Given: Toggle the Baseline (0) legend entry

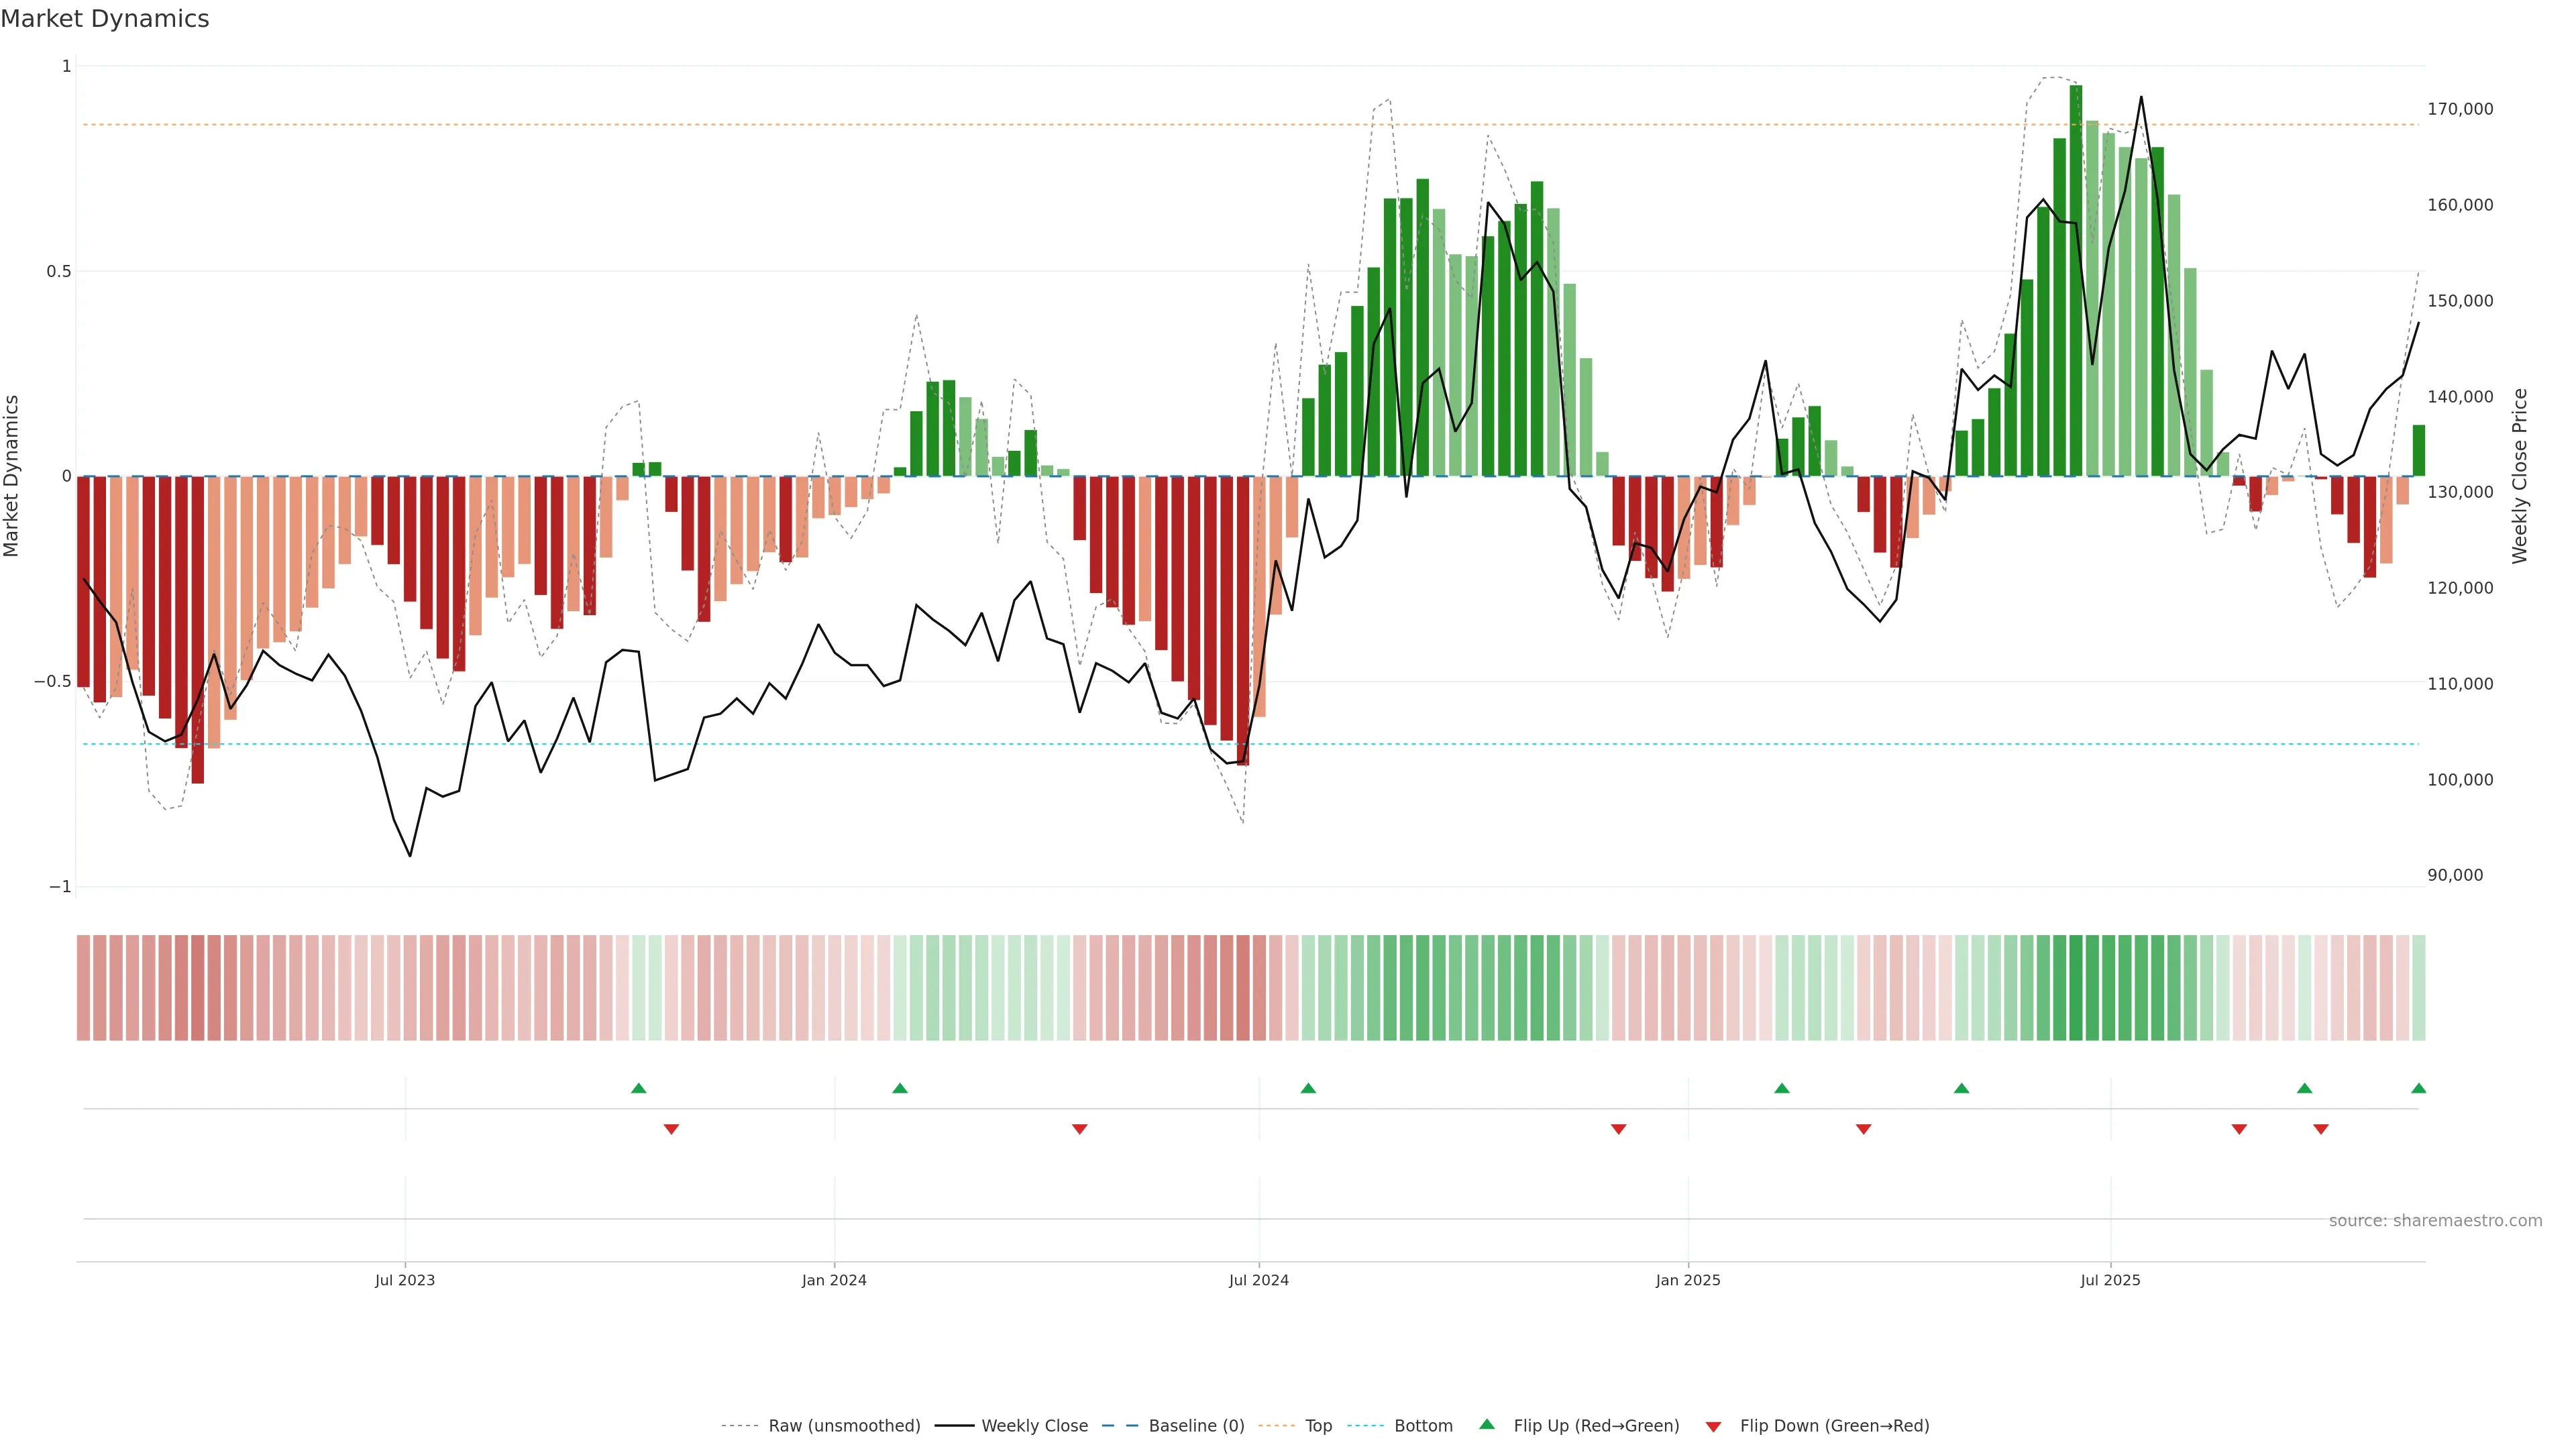Looking at the screenshot, I should click(x=1196, y=1426).
